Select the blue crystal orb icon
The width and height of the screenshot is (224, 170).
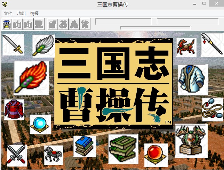[x=40, y=124]
